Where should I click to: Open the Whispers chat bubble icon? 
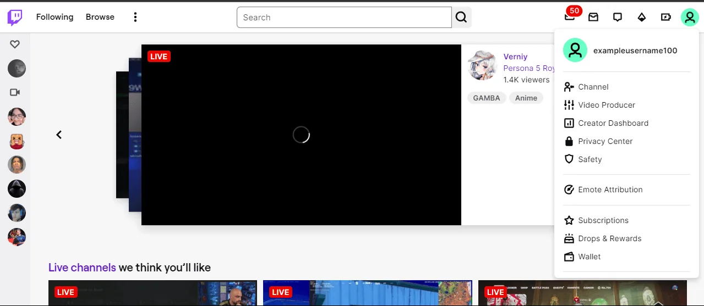618,17
